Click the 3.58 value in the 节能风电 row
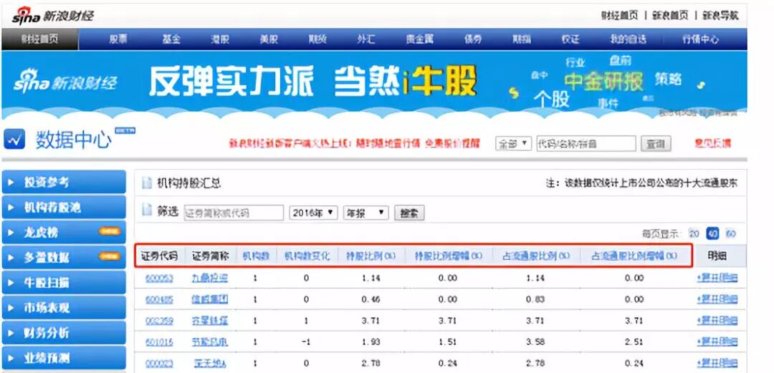Viewport: 774px width, 373px height. point(535,342)
